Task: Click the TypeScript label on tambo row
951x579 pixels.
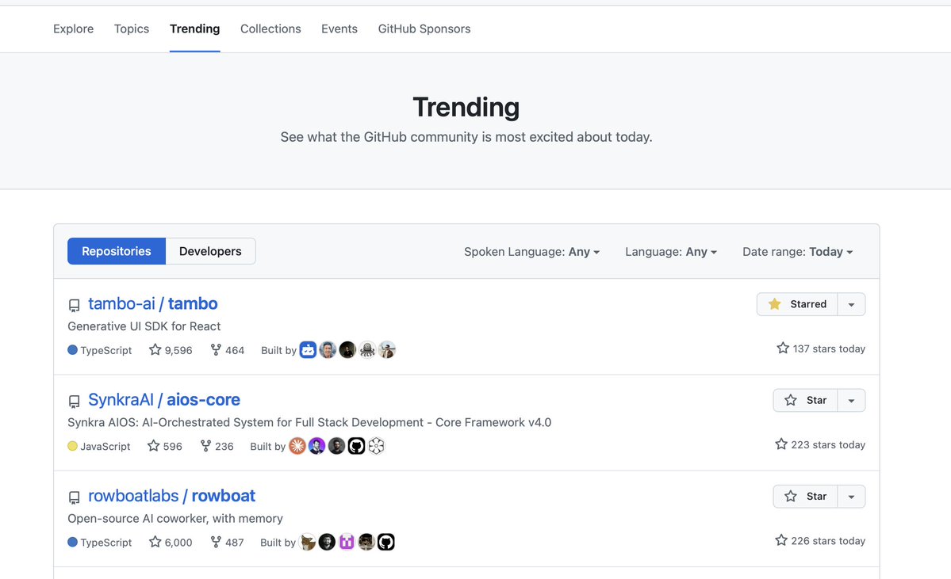Action: (106, 350)
